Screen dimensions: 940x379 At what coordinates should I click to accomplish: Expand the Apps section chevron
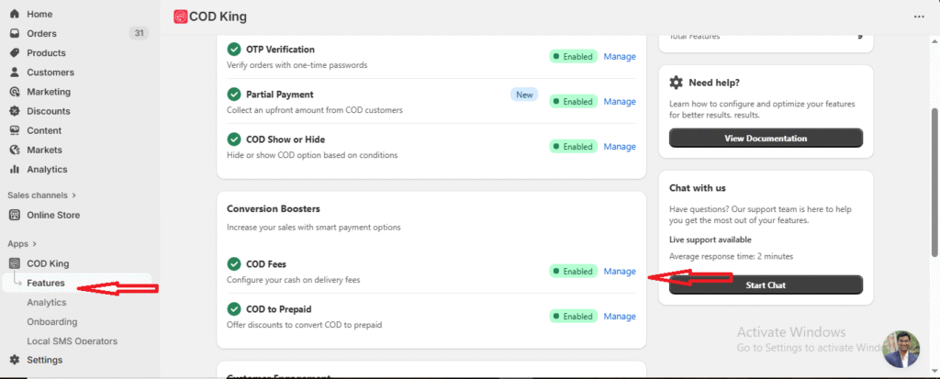[x=35, y=244]
